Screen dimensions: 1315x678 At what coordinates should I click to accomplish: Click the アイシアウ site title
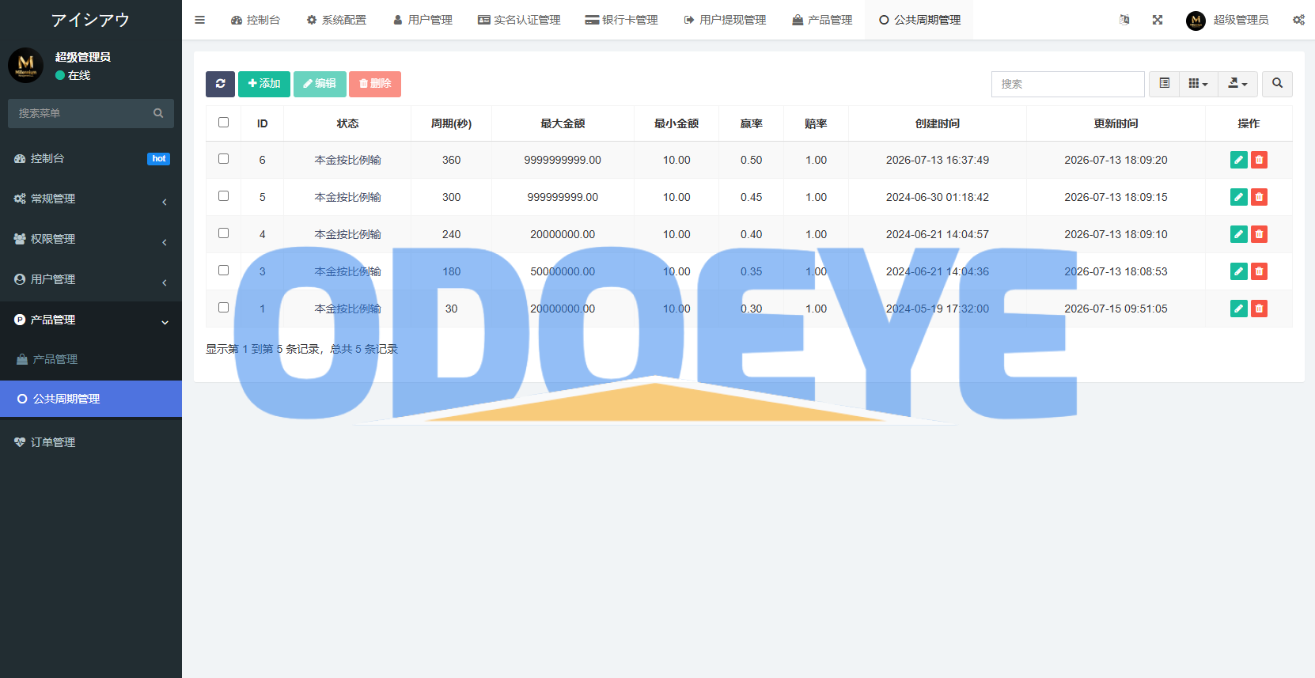tap(90, 20)
